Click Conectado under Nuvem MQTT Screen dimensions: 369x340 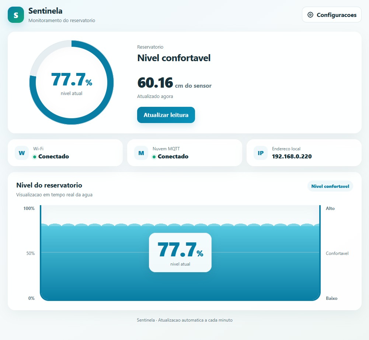[173, 157]
